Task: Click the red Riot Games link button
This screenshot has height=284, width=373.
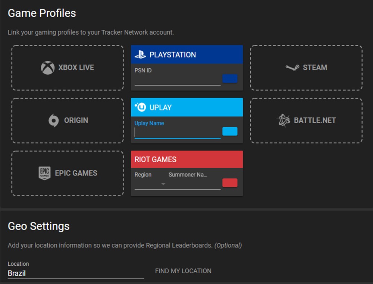Action: coord(230,182)
